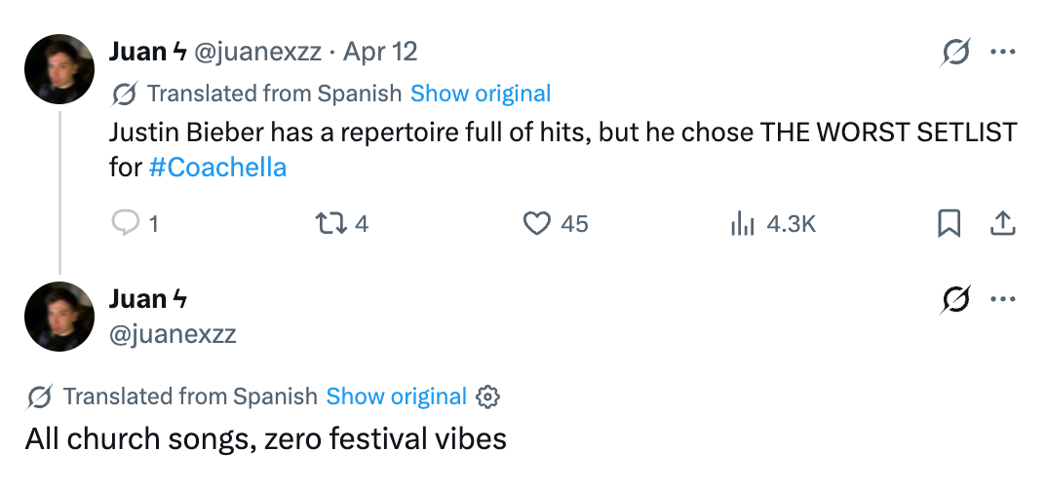Screen dimensions: 1047x489
Task: Open translation settings gear icon
Action: tap(487, 397)
